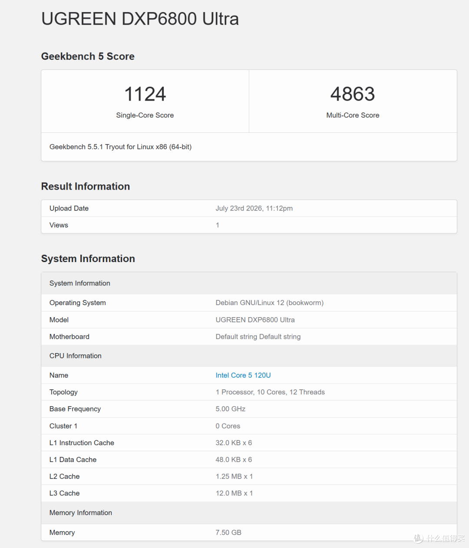
Task: Select the multi-core score value 4863
Action: [x=353, y=94]
